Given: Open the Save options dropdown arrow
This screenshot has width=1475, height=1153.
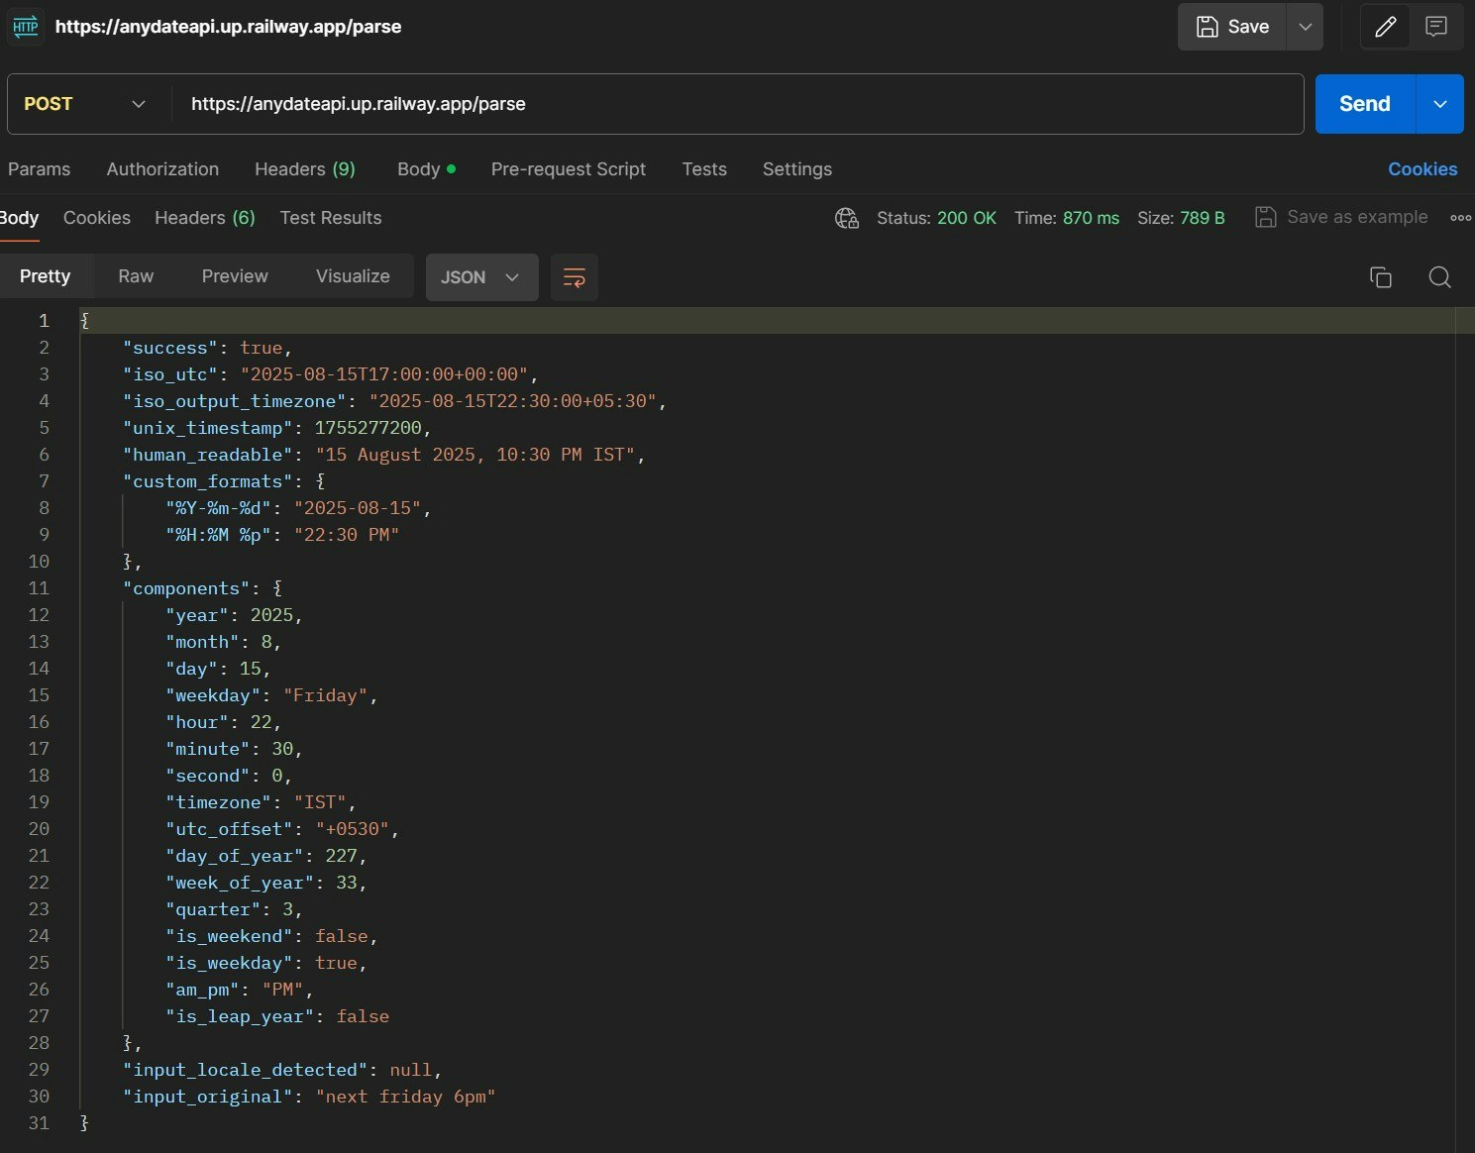Looking at the screenshot, I should point(1306,27).
